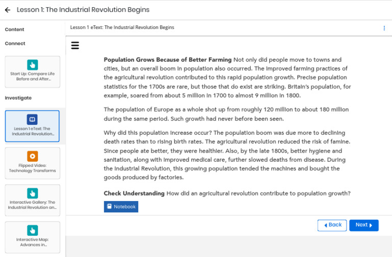Open Interactive Gallery: The Industrial Revolution card
The image size is (392, 257).
[33, 200]
